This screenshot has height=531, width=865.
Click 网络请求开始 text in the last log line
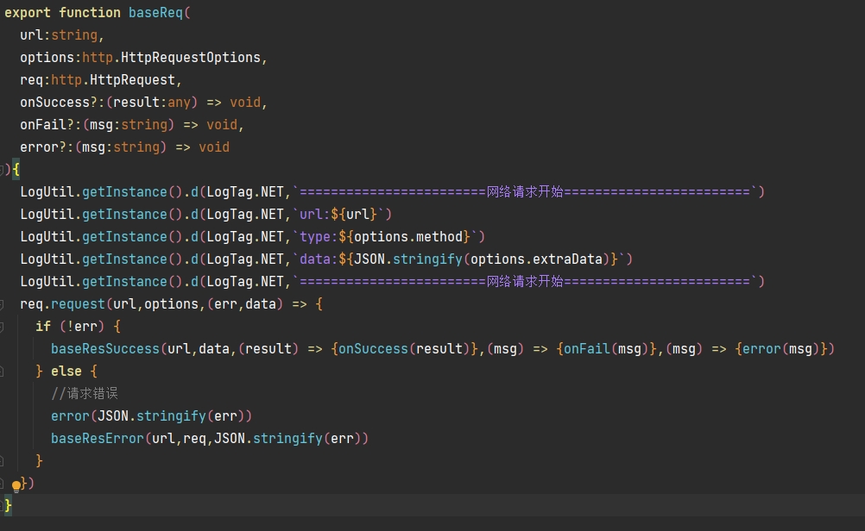525,282
